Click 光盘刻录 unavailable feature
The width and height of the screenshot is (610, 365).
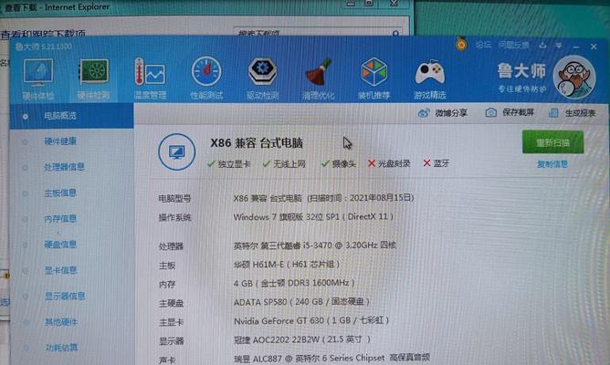tap(389, 163)
